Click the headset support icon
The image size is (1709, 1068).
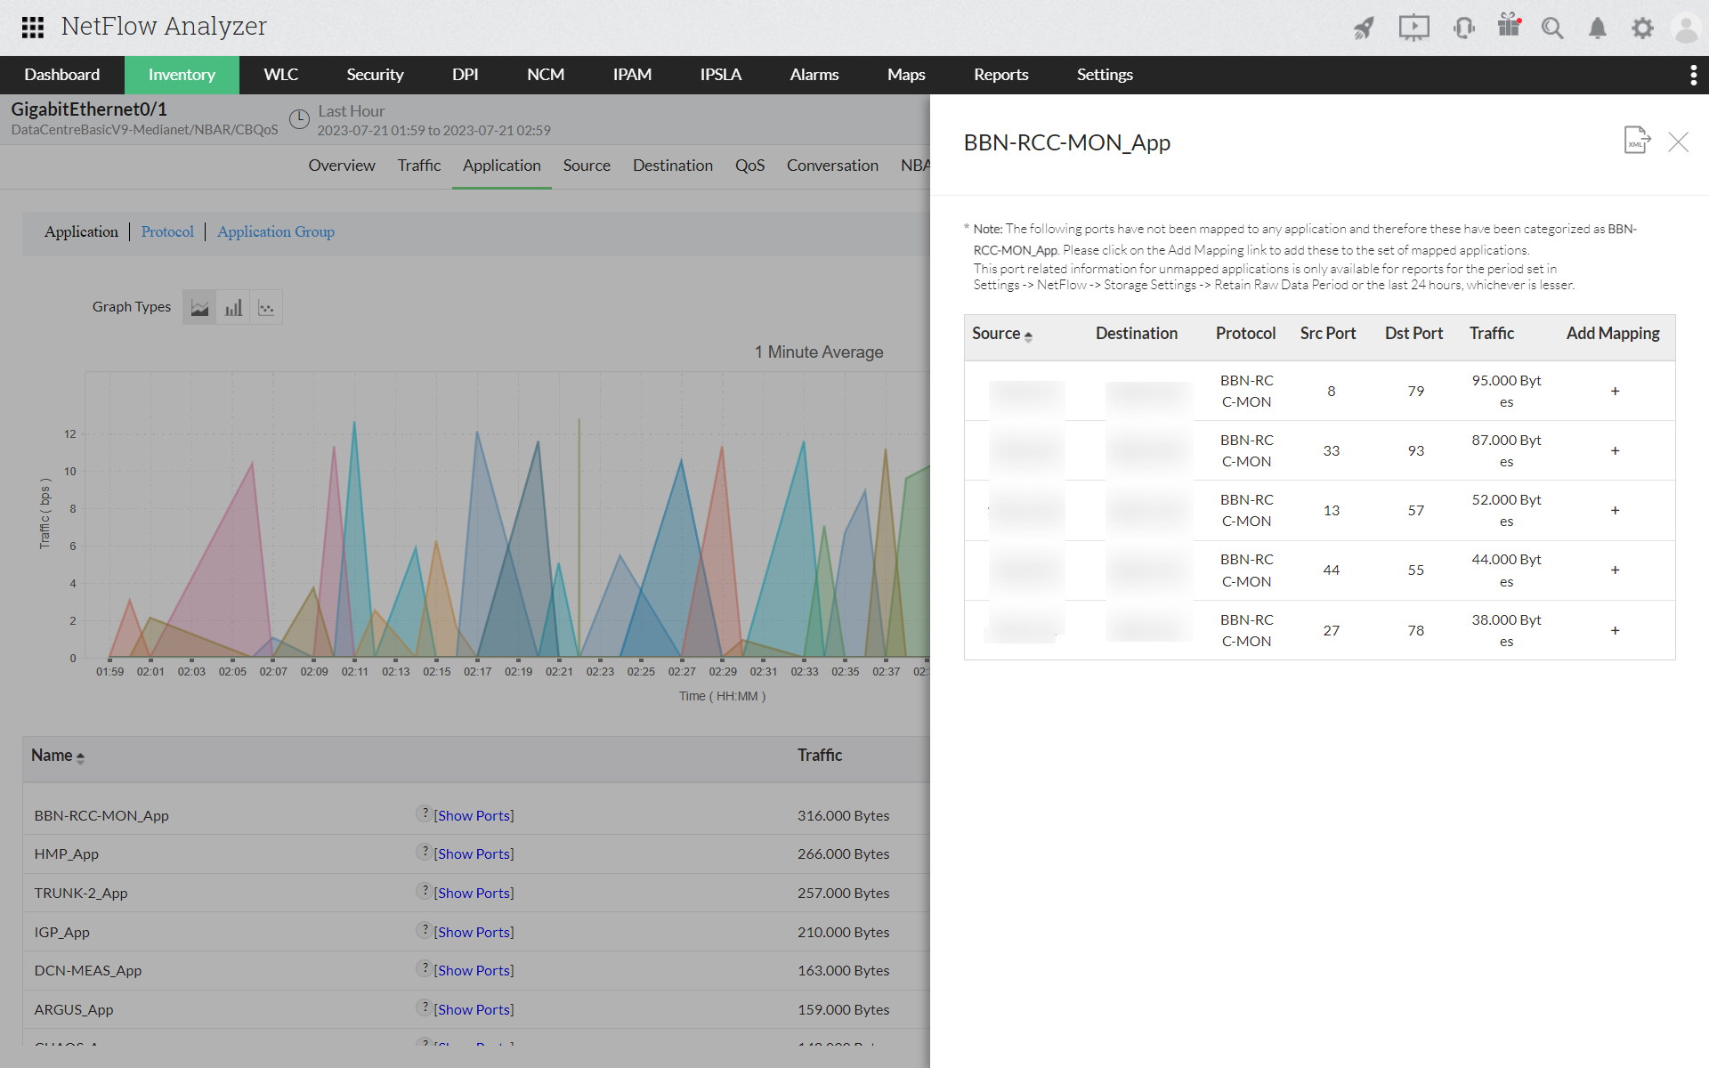pos(1463,28)
